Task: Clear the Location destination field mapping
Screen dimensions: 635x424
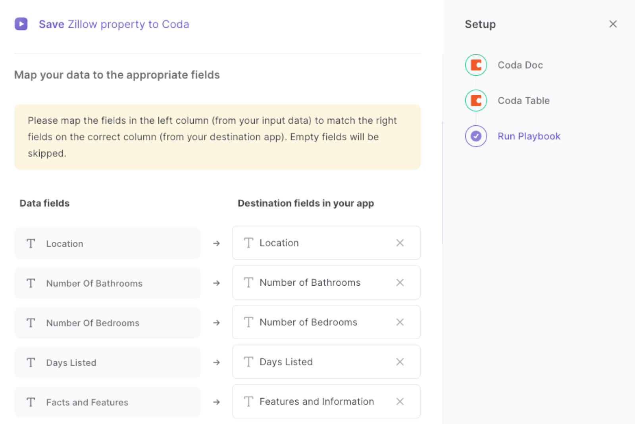Action: click(400, 243)
